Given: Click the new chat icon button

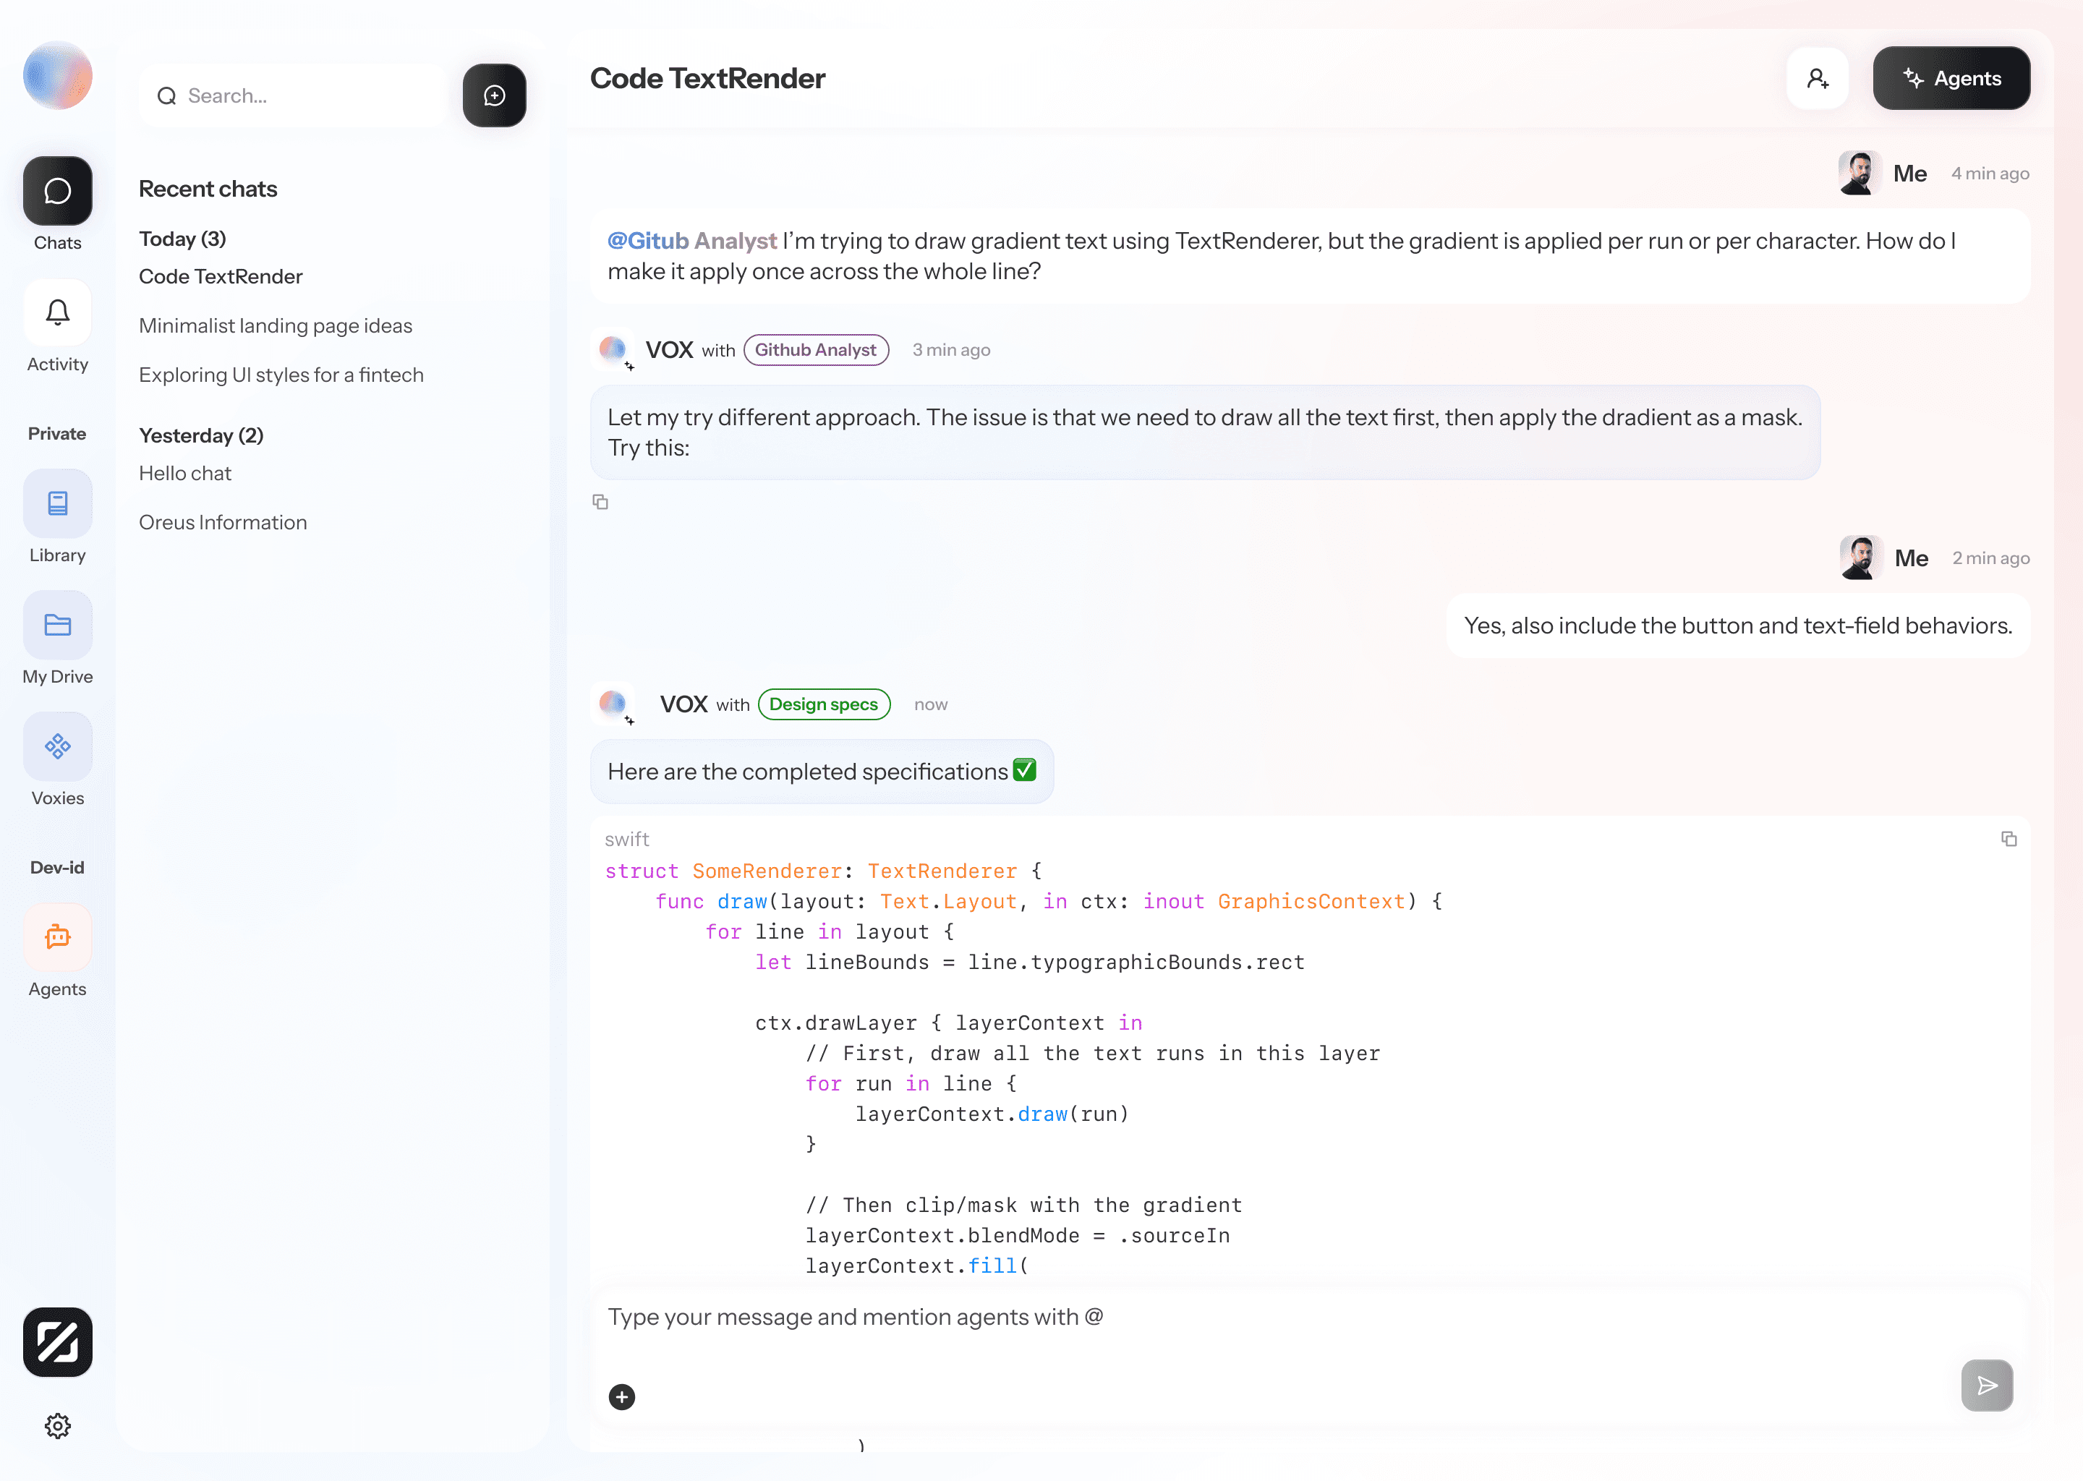Looking at the screenshot, I should pos(493,95).
